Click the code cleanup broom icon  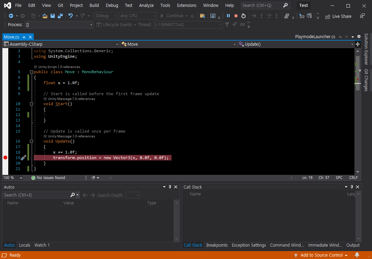coord(93,178)
